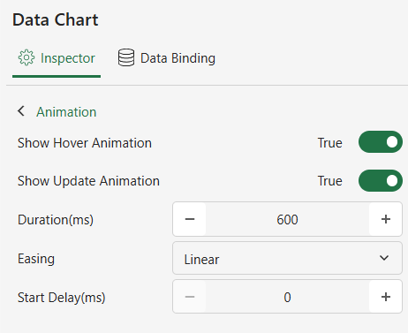Open the Data Binding tab label

[x=178, y=58]
